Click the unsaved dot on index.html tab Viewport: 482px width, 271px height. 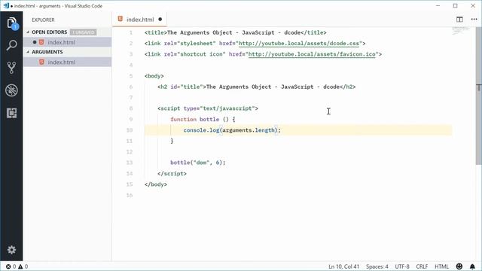(x=160, y=20)
